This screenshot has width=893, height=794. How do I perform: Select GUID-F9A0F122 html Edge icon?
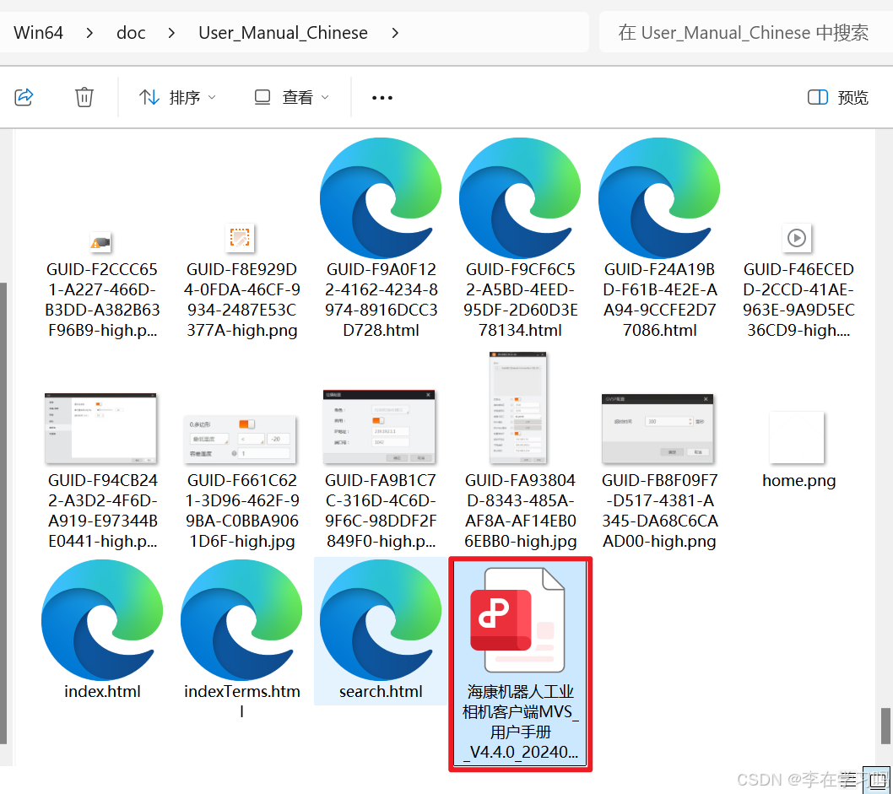pyautogui.click(x=381, y=197)
